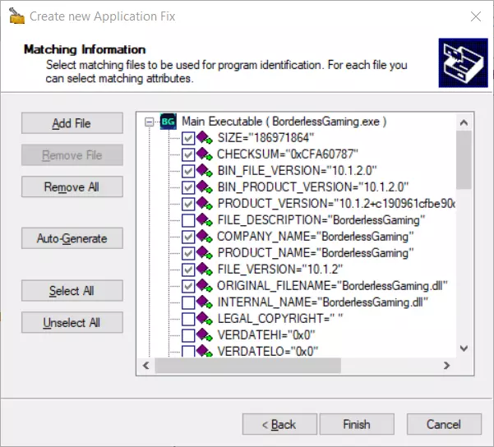Screen dimensions: 494x447
Task: Click Finish to complete the wizard
Action: pos(357,424)
